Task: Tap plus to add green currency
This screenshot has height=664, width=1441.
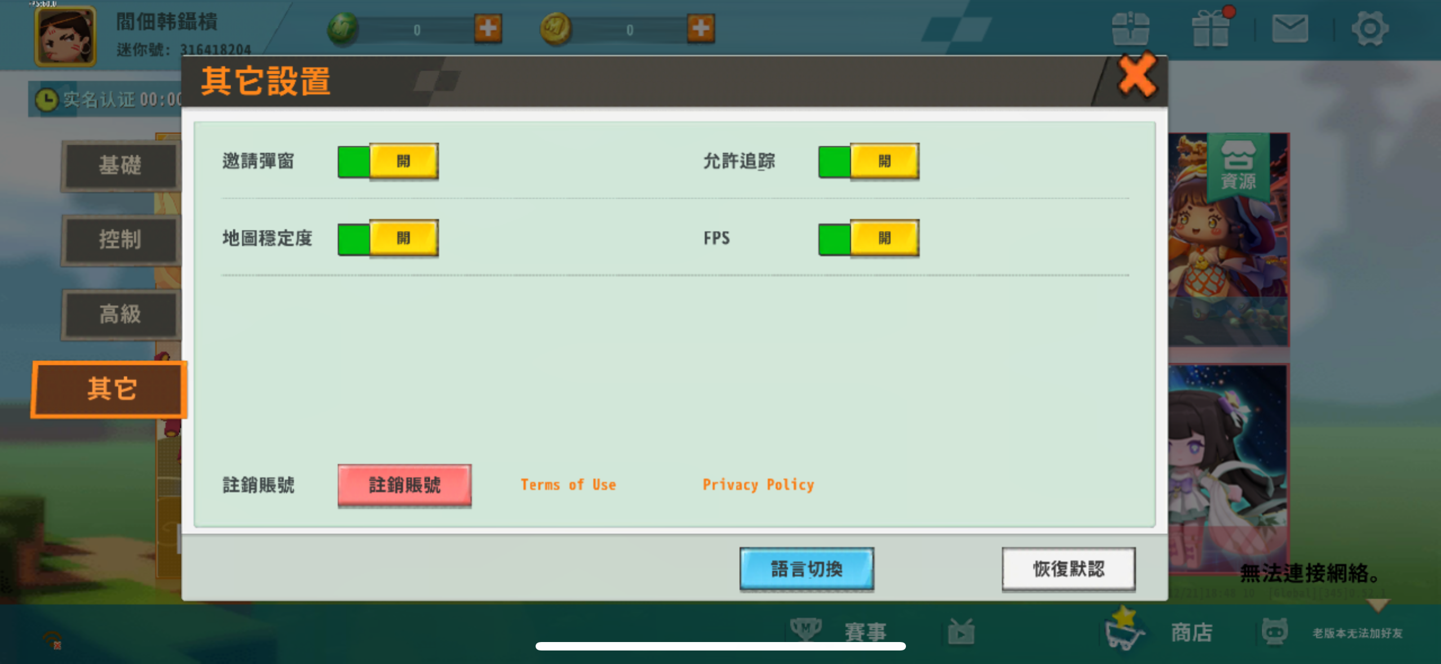Action: tap(488, 29)
